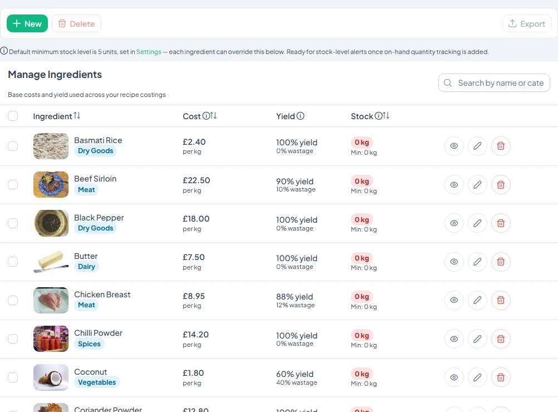The image size is (558, 412).
Task: Select the Butter row checkbox
Action: click(x=13, y=262)
